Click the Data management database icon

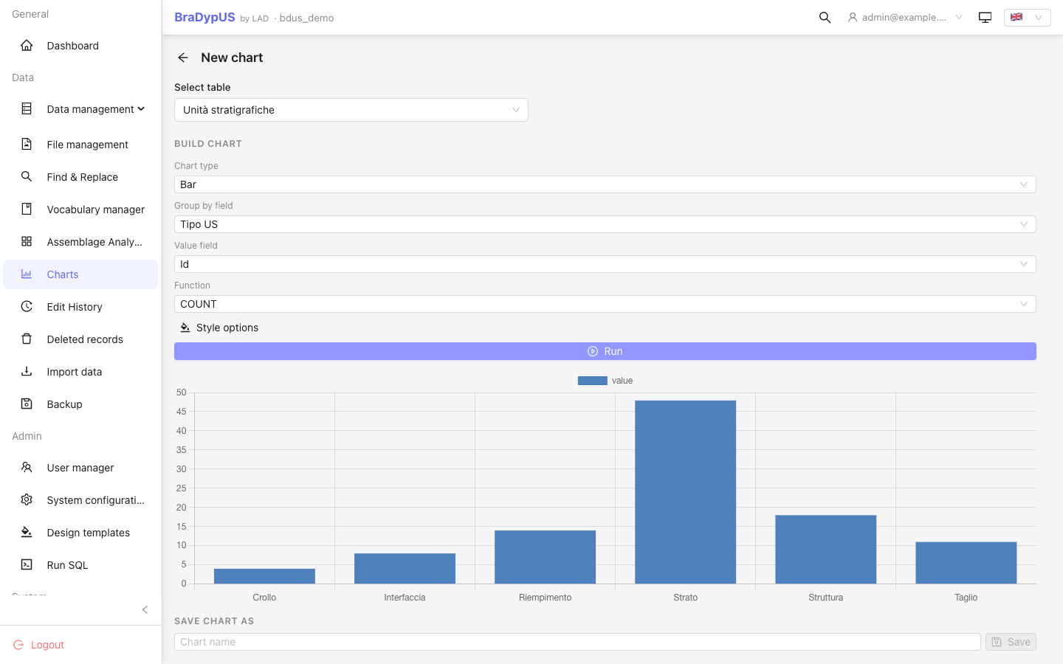click(27, 109)
